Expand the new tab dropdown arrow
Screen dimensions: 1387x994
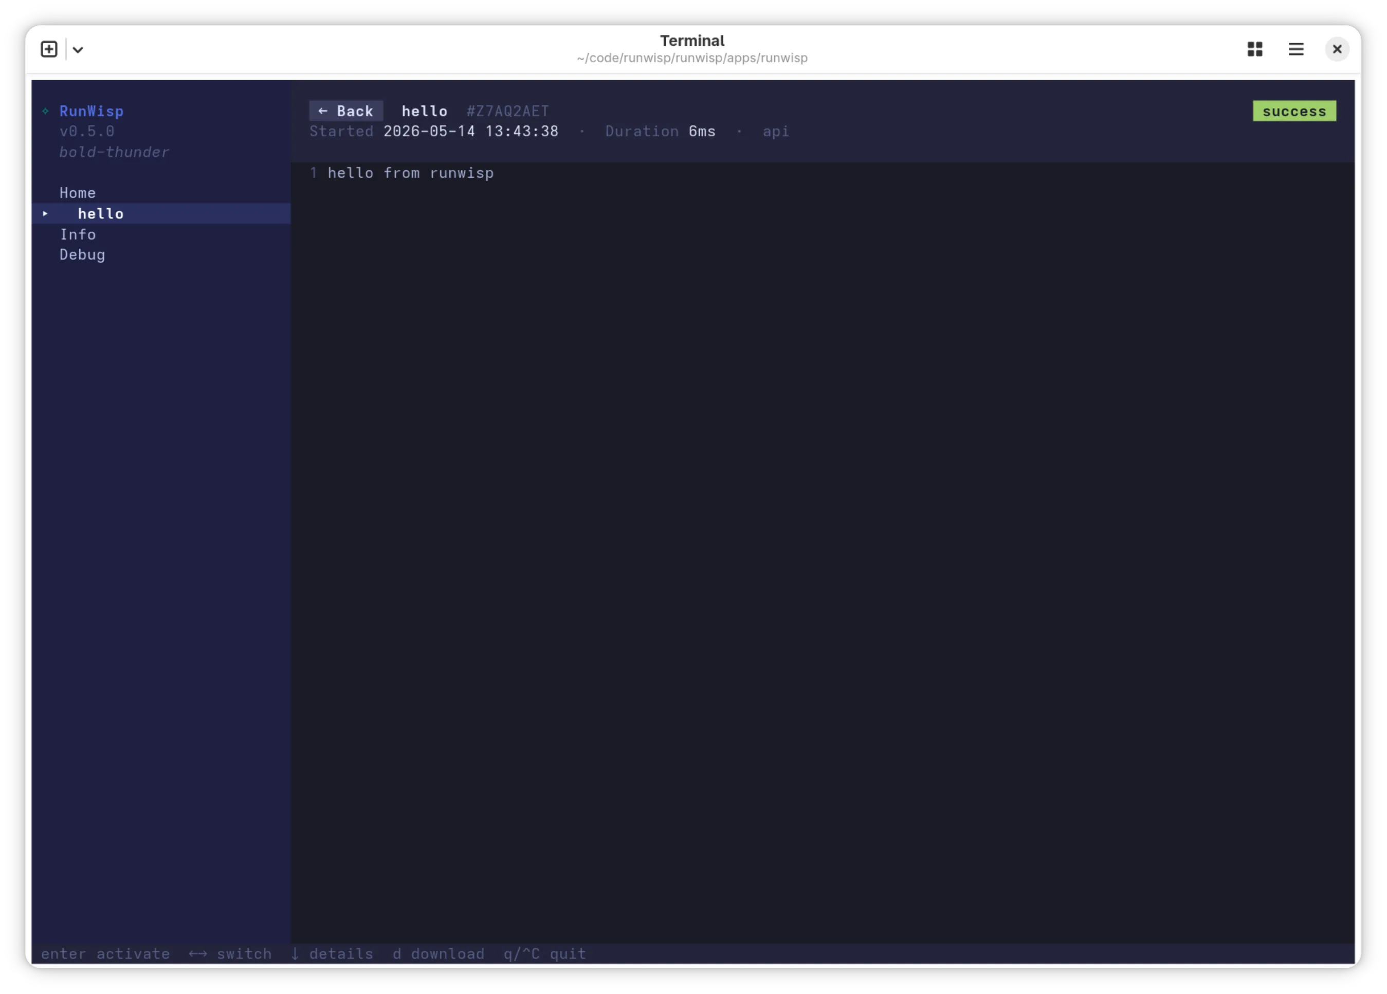click(x=78, y=49)
